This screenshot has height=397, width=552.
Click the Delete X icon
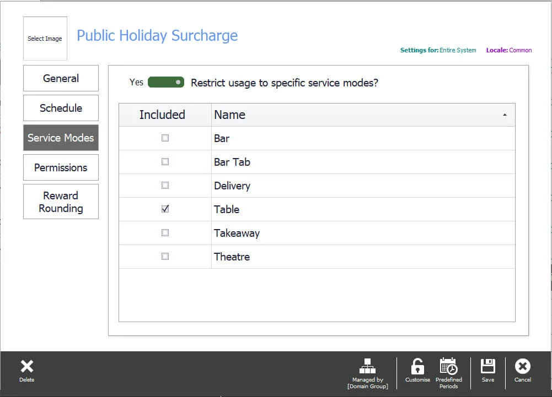pyautogui.click(x=27, y=366)
